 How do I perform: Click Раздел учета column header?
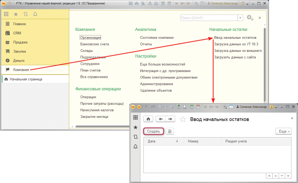click(x=256, y=141)
